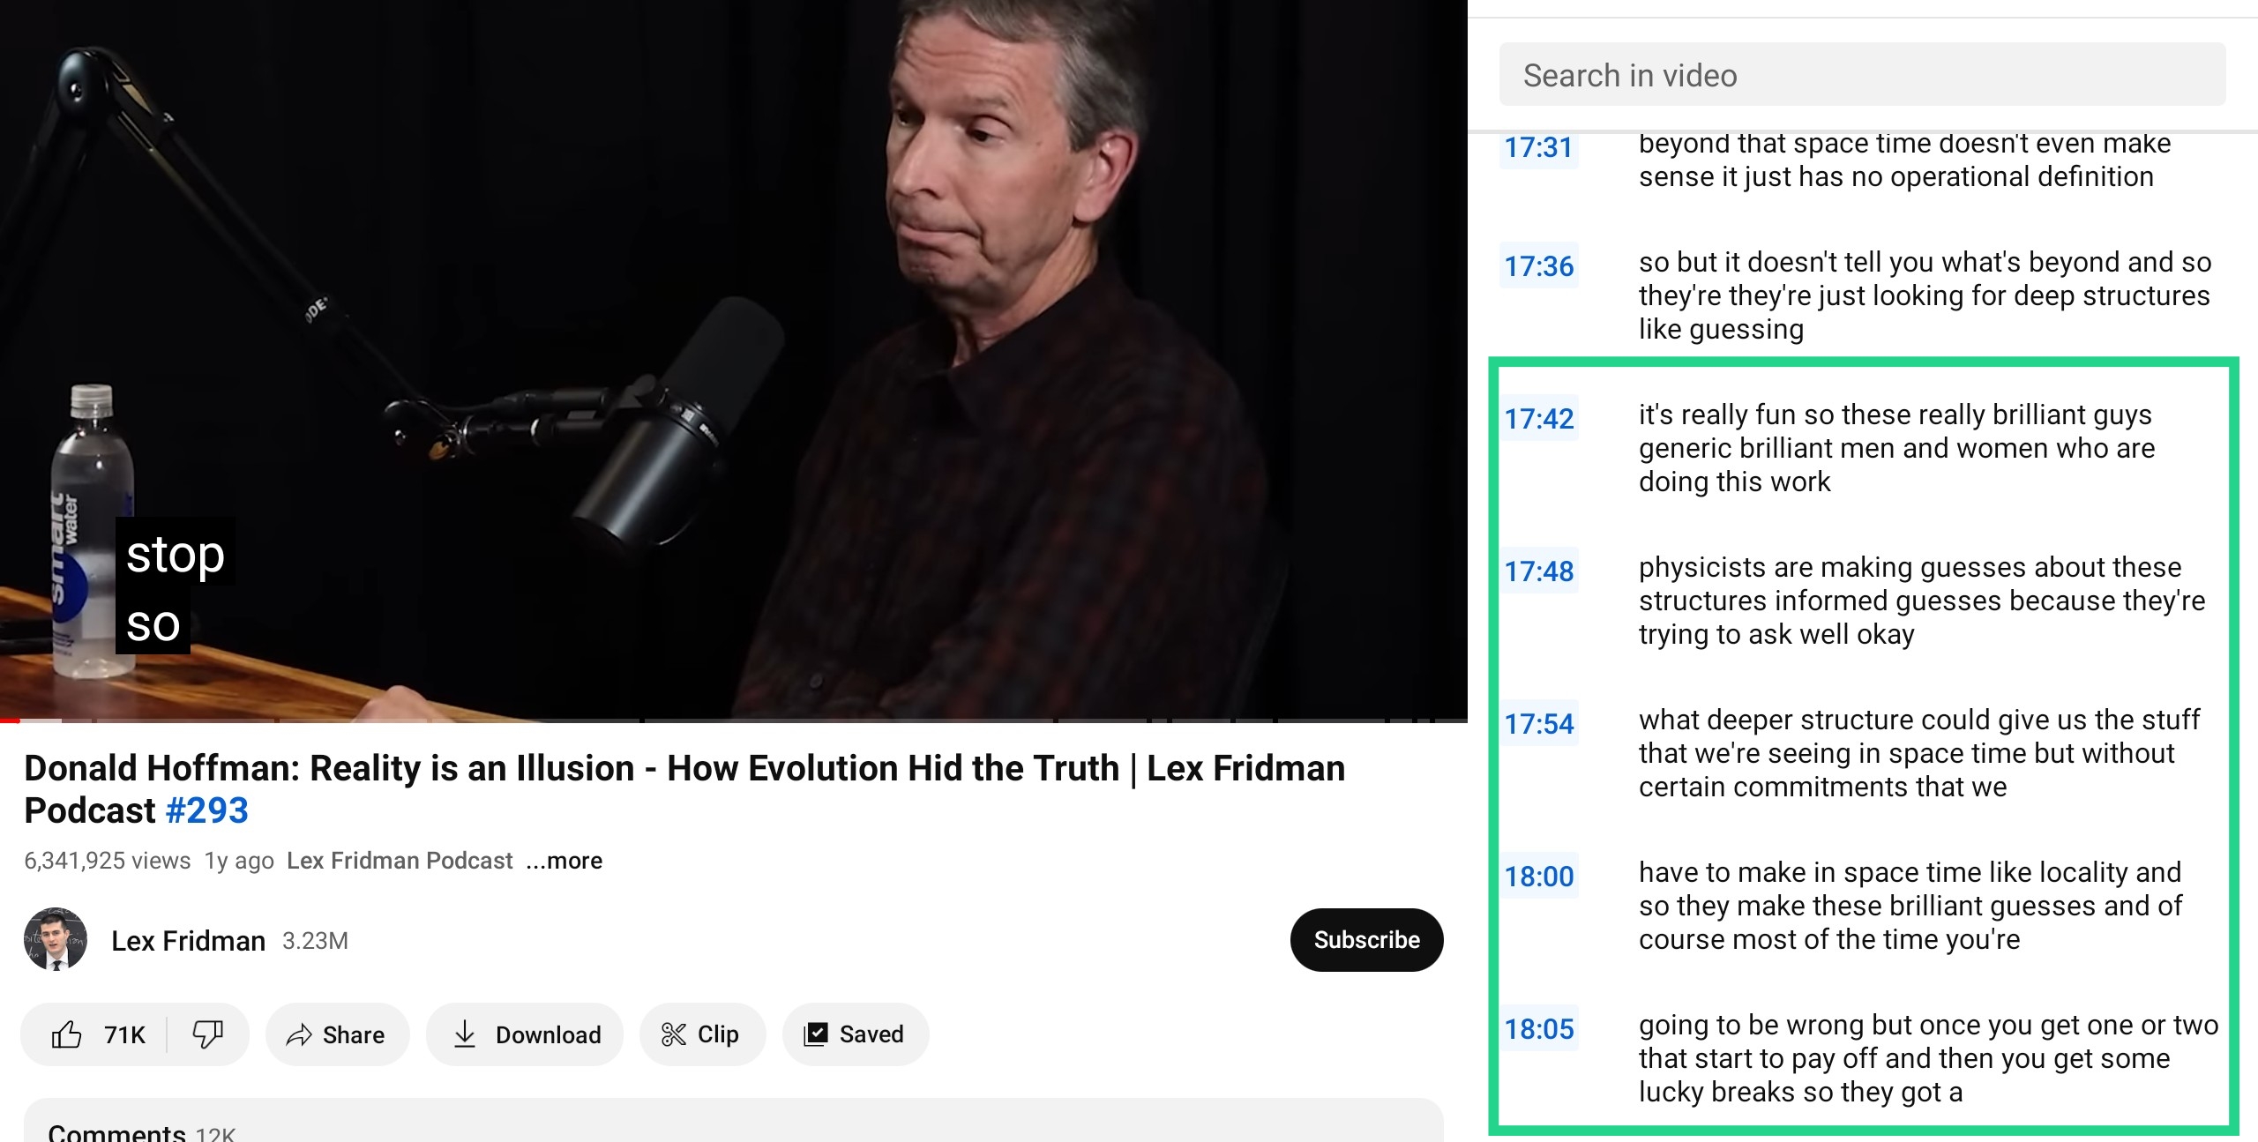Open the #293 hashtag link
The height and width of the screenshot is (1142, 2258).
(x=207, y=810)
